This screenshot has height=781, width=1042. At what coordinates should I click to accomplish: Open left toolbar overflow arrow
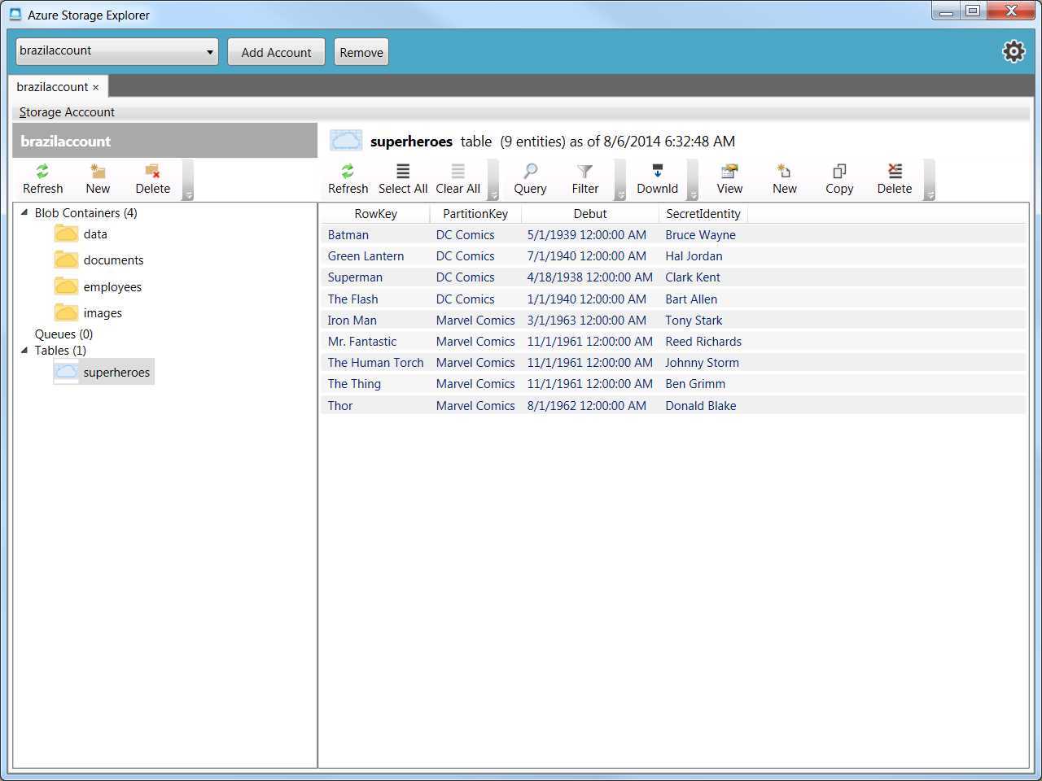(x=188, y=194)
